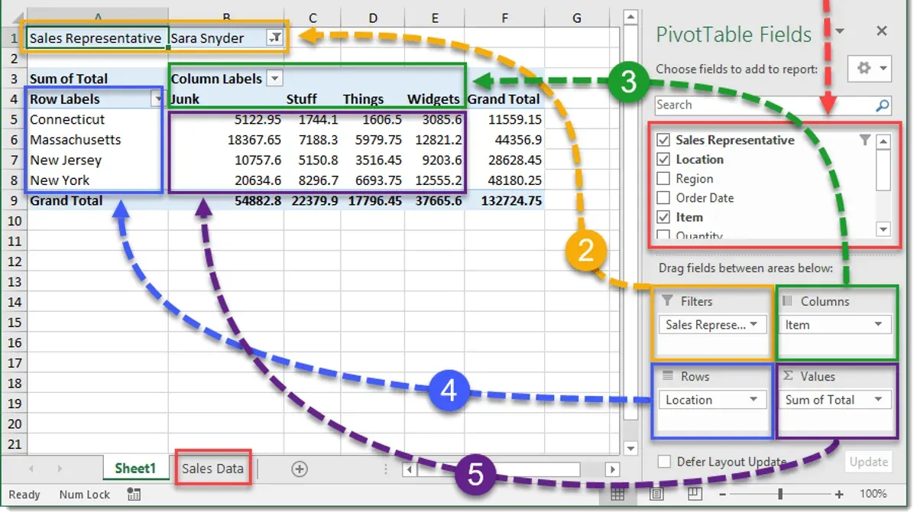Screen dimensions: 917x516
Task: Check the Order Date field checkbox
Action: 663,197
